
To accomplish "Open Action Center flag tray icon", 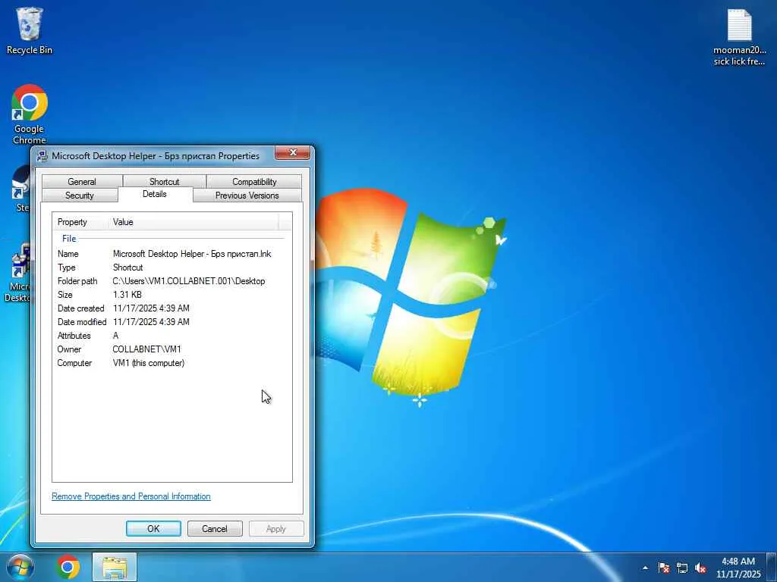I will 664,568.
